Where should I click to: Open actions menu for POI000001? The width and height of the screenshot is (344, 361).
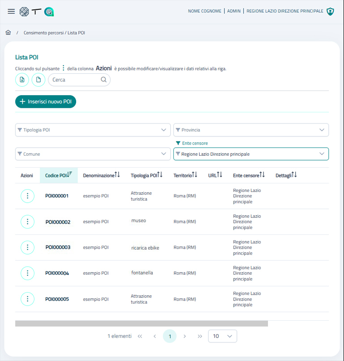pyautogui.click(x=27, y=196)
